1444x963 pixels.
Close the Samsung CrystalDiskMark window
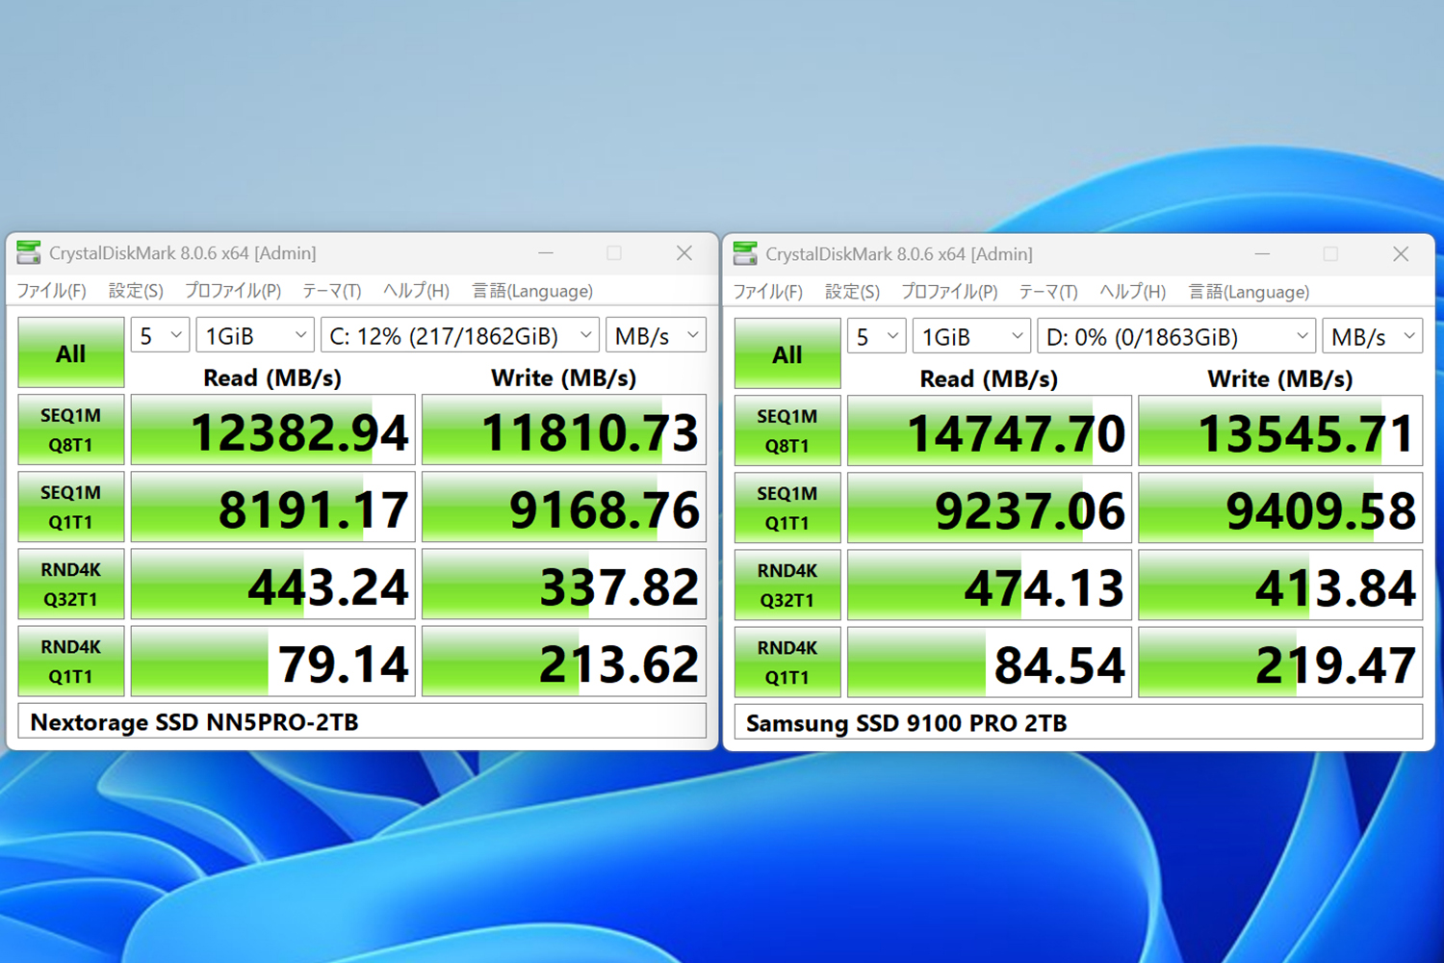1401,254
